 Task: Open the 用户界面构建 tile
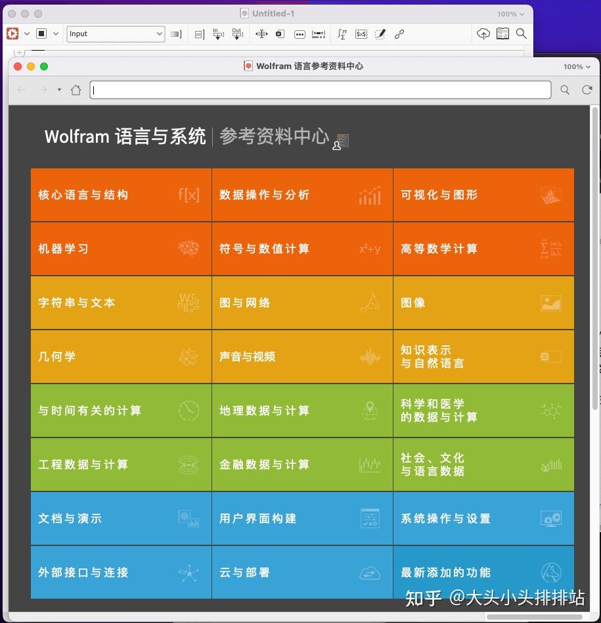[x=302, y=518]
